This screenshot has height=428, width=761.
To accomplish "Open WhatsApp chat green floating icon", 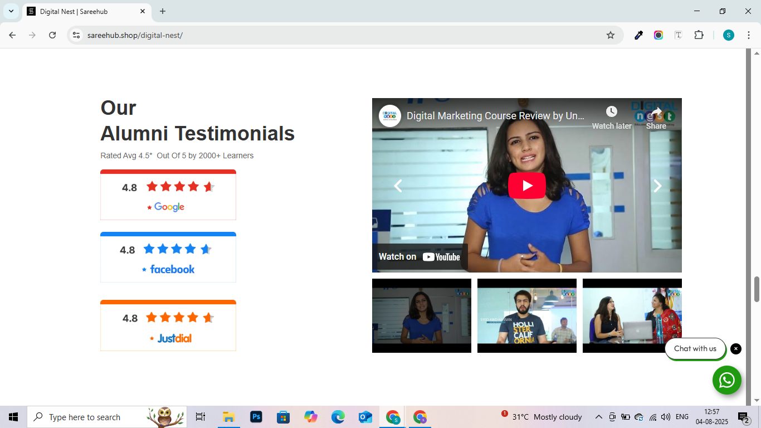I will pyautogui.click(x=726, y=380).
